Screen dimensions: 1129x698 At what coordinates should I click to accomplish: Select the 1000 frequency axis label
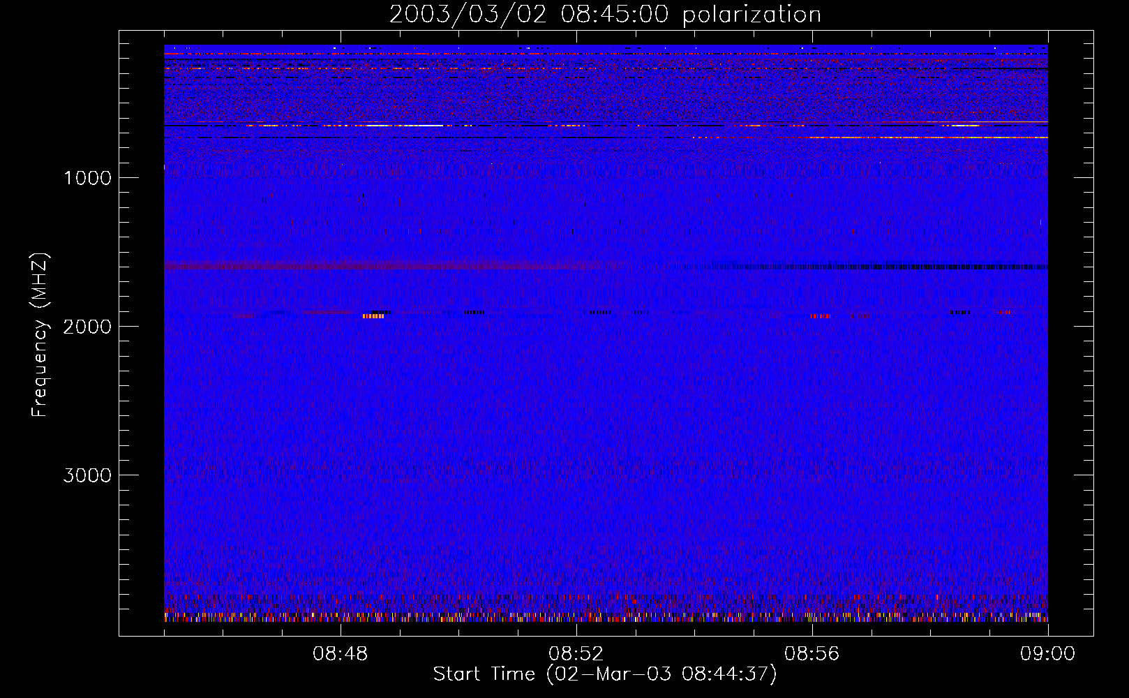87,178
